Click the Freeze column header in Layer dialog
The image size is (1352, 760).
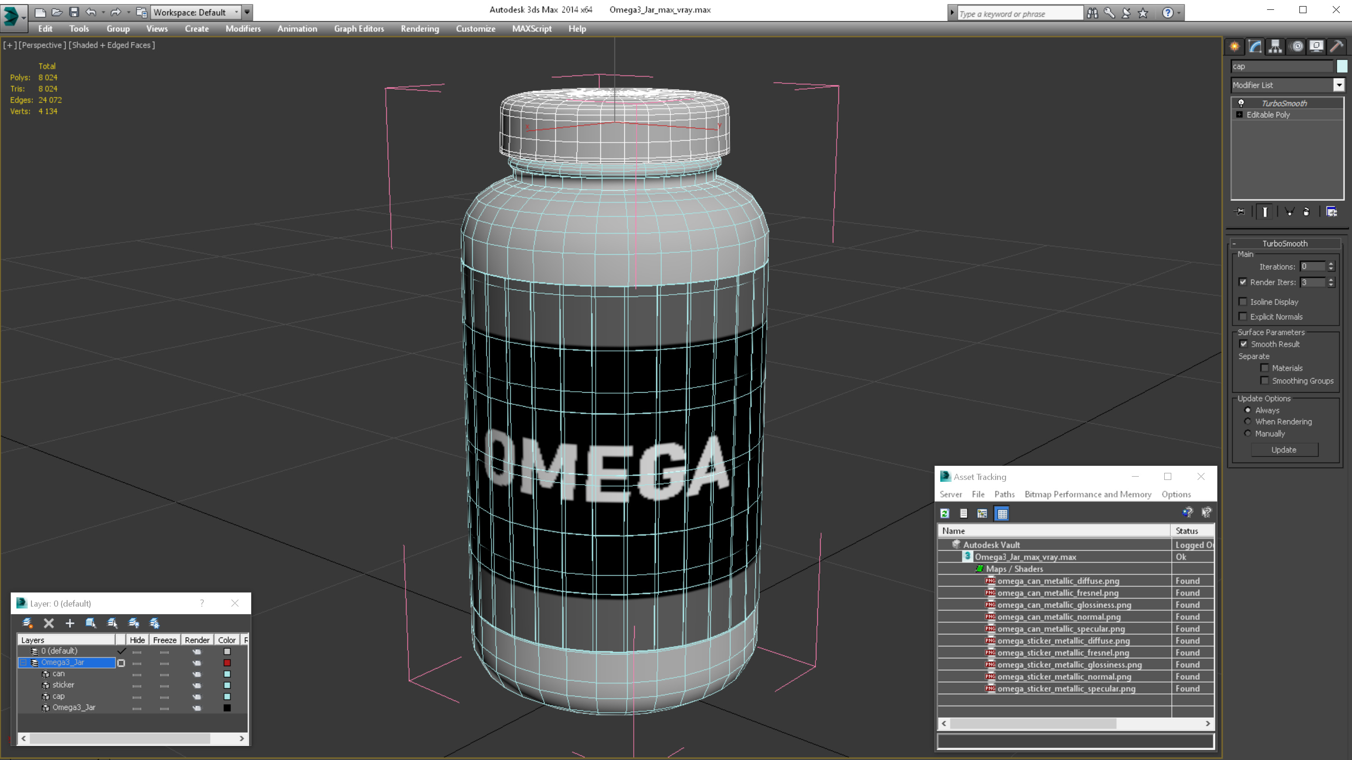pos(164,640)
